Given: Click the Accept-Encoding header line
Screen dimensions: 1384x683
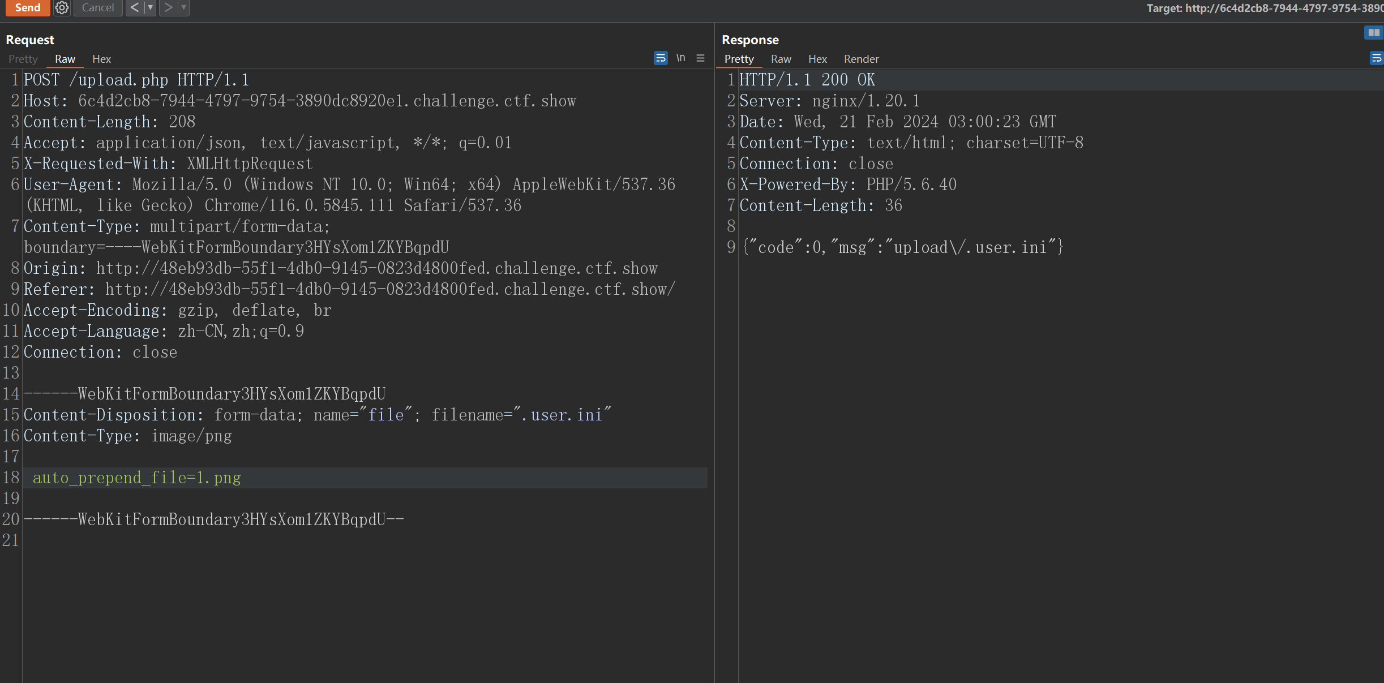Looking at the screenshot, I should pyautogui.click(x=178, y=310).
